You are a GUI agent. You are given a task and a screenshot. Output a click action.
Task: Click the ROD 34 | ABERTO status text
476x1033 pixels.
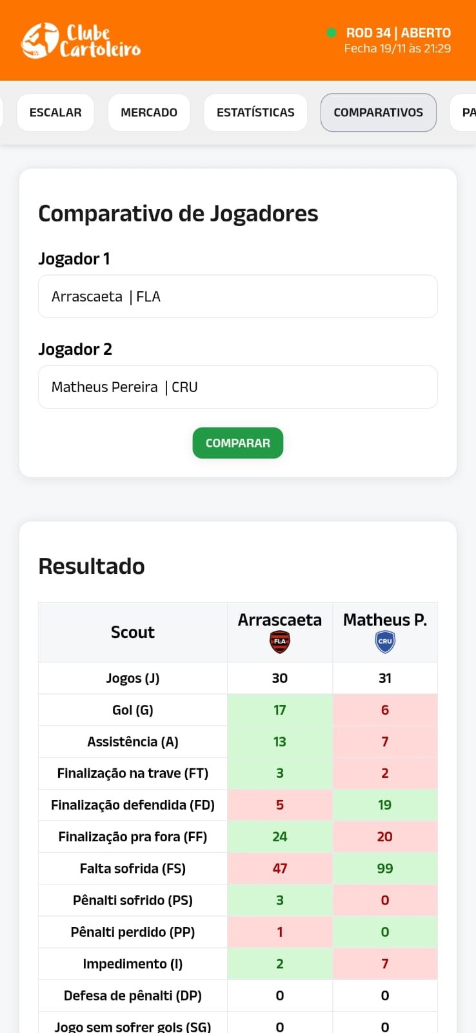pyautogui.click(x=398, y=33)
